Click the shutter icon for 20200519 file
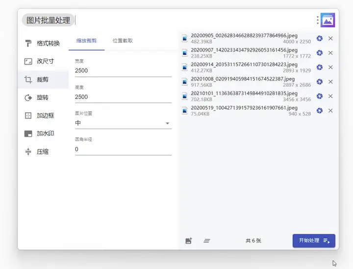Screen dimensions: 353x269 coord(320,111)
